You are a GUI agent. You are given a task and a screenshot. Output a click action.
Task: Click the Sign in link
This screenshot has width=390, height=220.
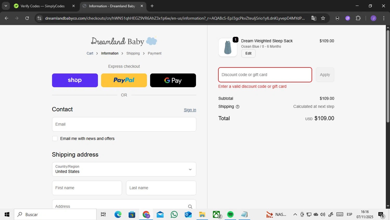190,110
